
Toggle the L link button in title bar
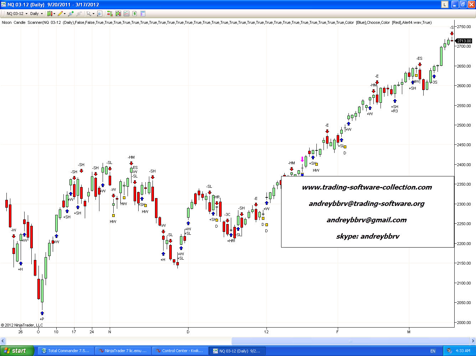coord(445,5)
